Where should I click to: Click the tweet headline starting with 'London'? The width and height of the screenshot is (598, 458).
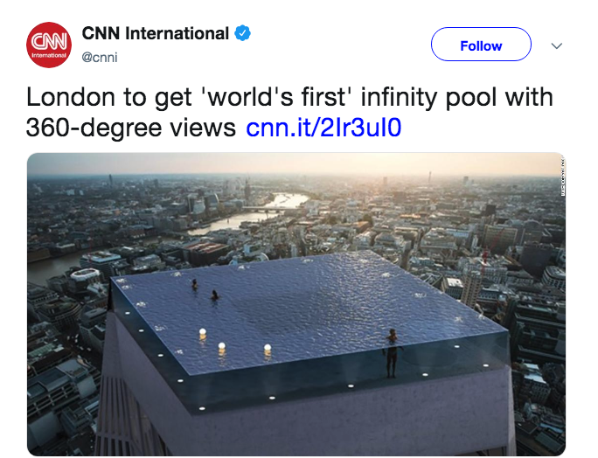point(289,96)
